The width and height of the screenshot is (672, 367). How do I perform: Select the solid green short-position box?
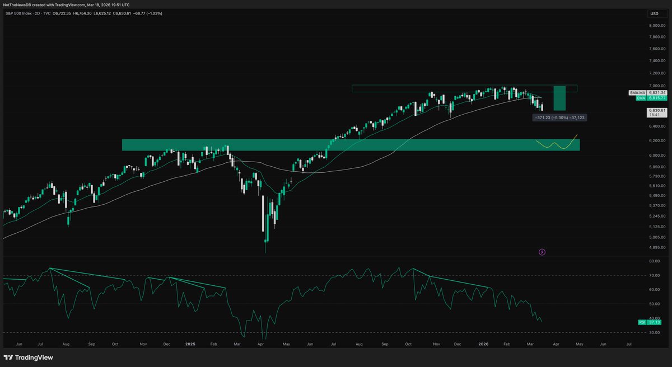coord(559,98)
